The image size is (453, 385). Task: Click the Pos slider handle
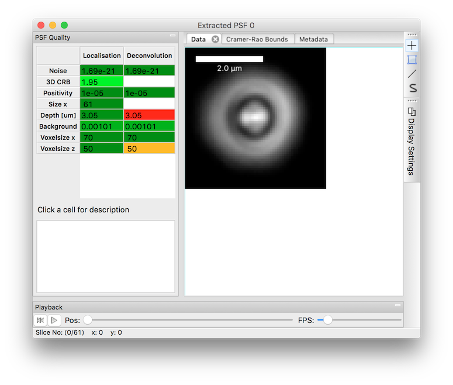coord(88,320)
